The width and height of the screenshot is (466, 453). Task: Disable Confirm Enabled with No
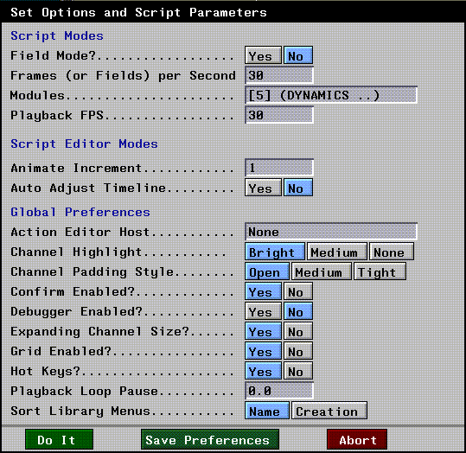point(298,291)
